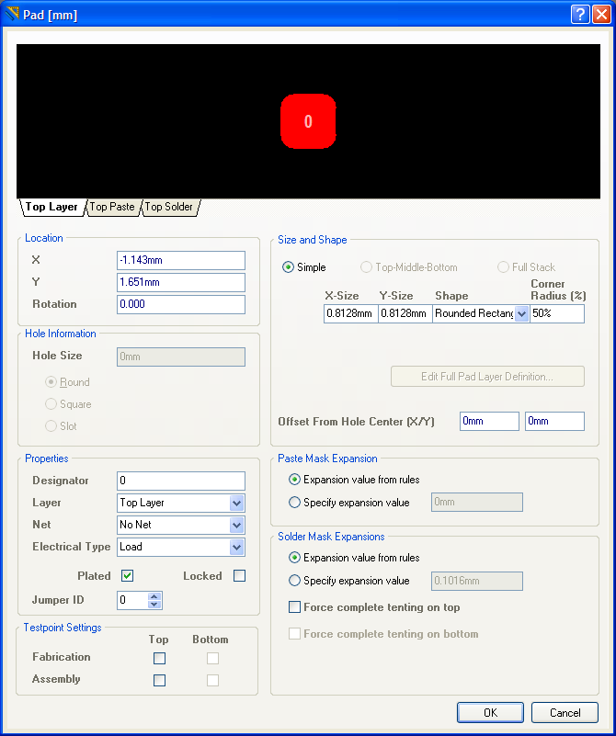This screenshot has width=616, height=736.
Task: Enable Force complete tenting on top
Action: 295,607
